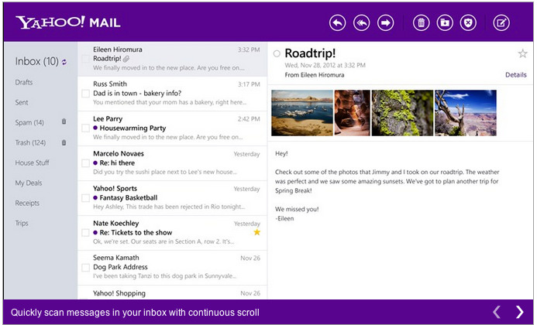Click From Eileen Hiromura sender line
Viewport: 537px width, 325px height.
point(315,75)
